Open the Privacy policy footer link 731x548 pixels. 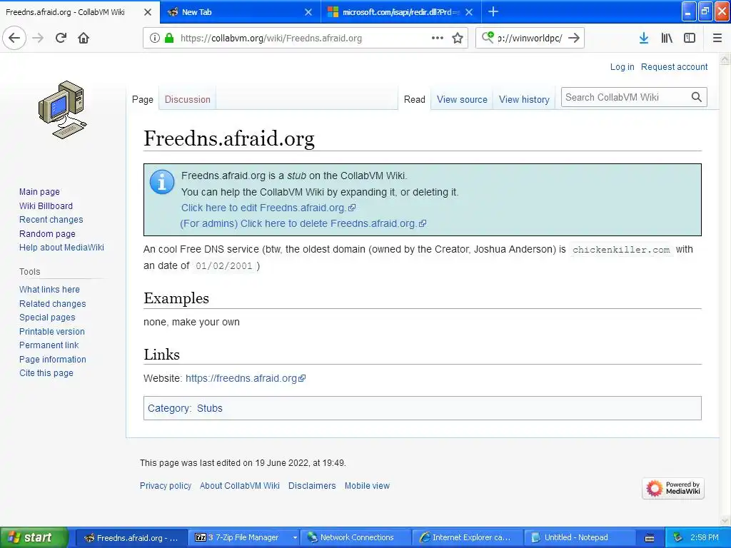166,485
